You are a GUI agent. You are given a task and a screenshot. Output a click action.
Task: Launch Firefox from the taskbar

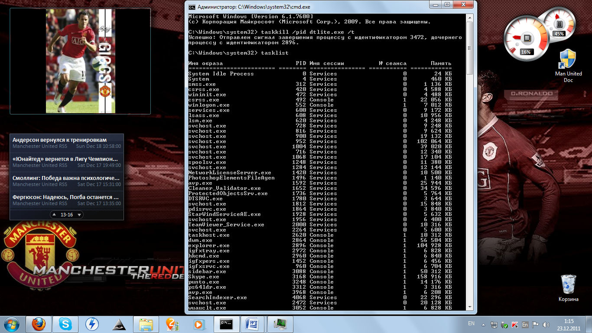tap(39, 324)
